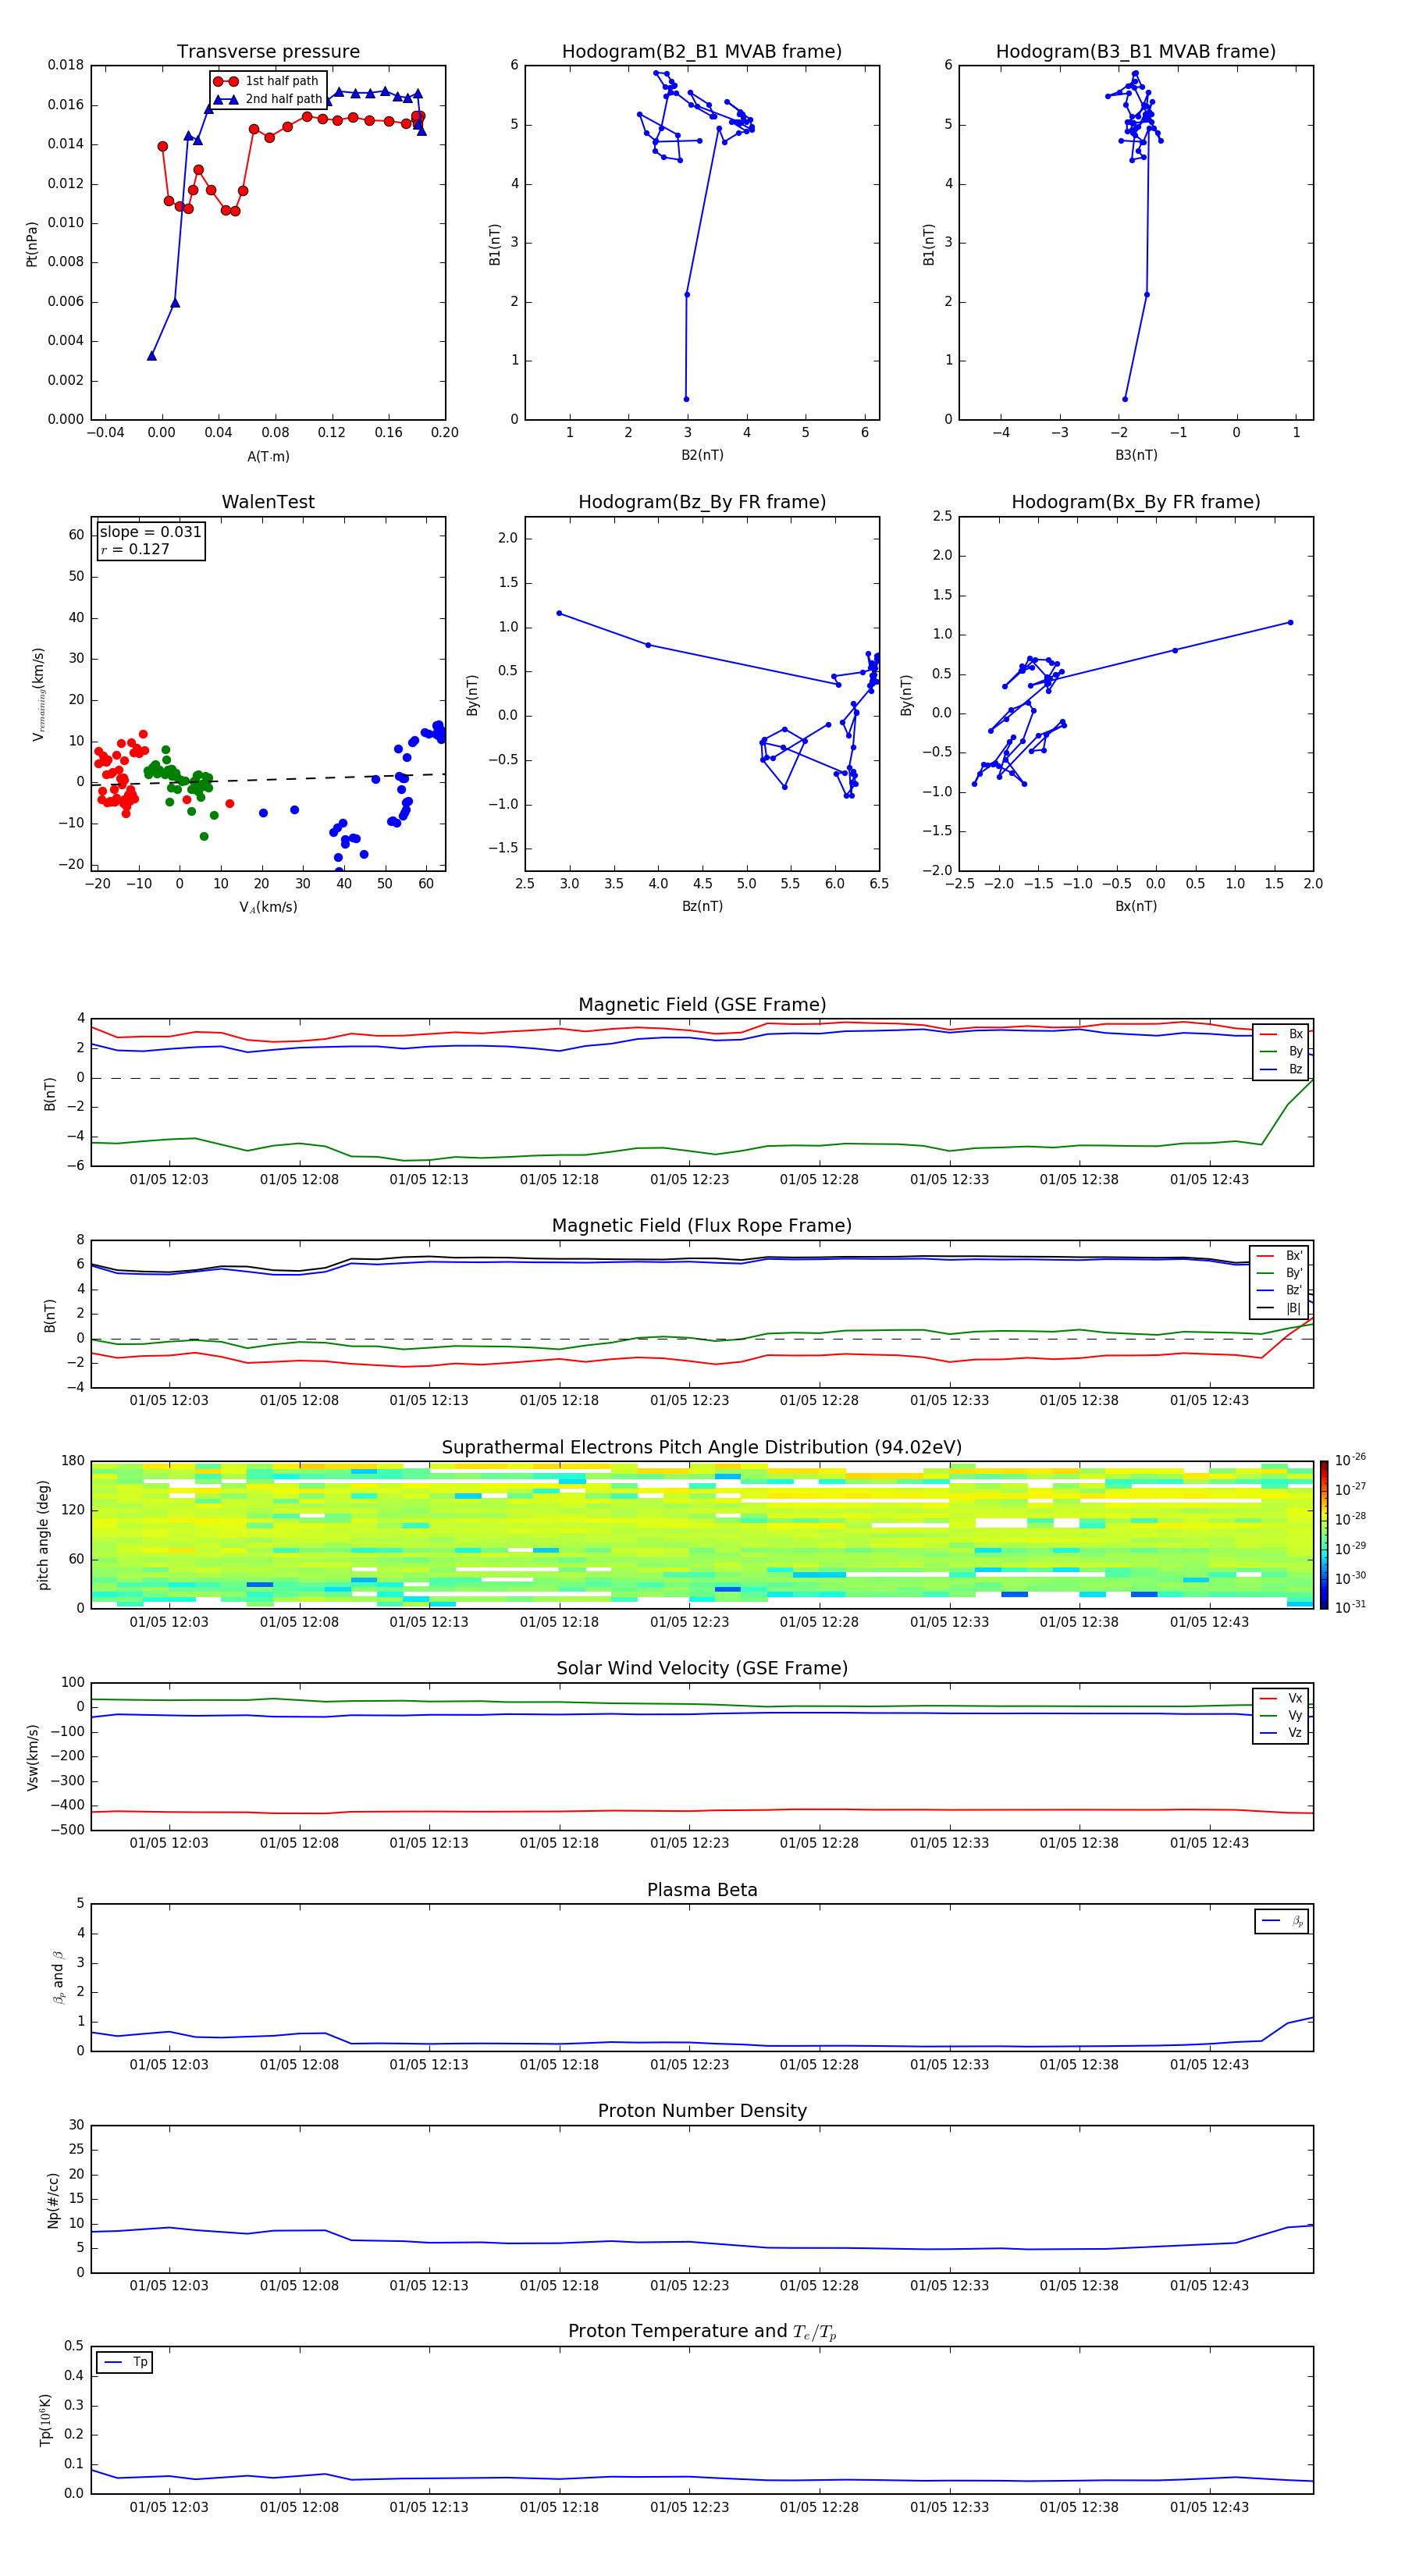Click the "Np(#/cc)" y-axis label
This screenshot has height=2576, width=1405.
point(53,2200)
